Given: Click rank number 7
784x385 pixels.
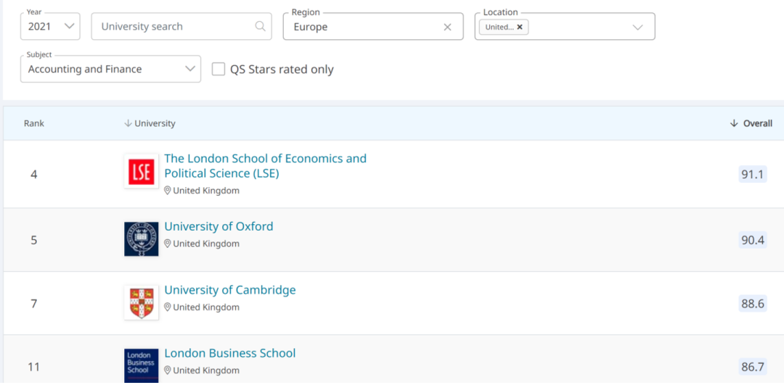Looking at the screenshot, I should pyautogui.click(x=34, y=304).
